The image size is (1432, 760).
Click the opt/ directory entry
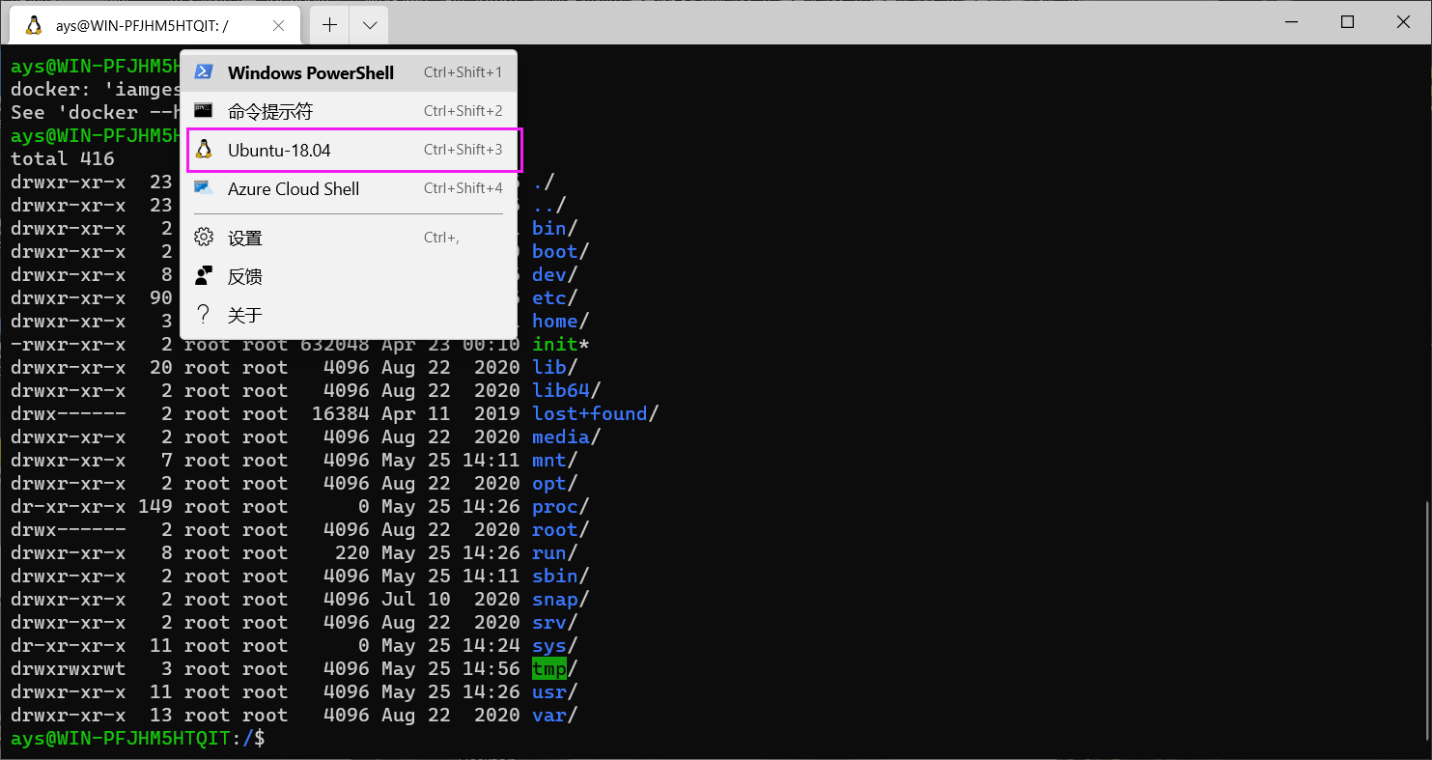[555, 483]
